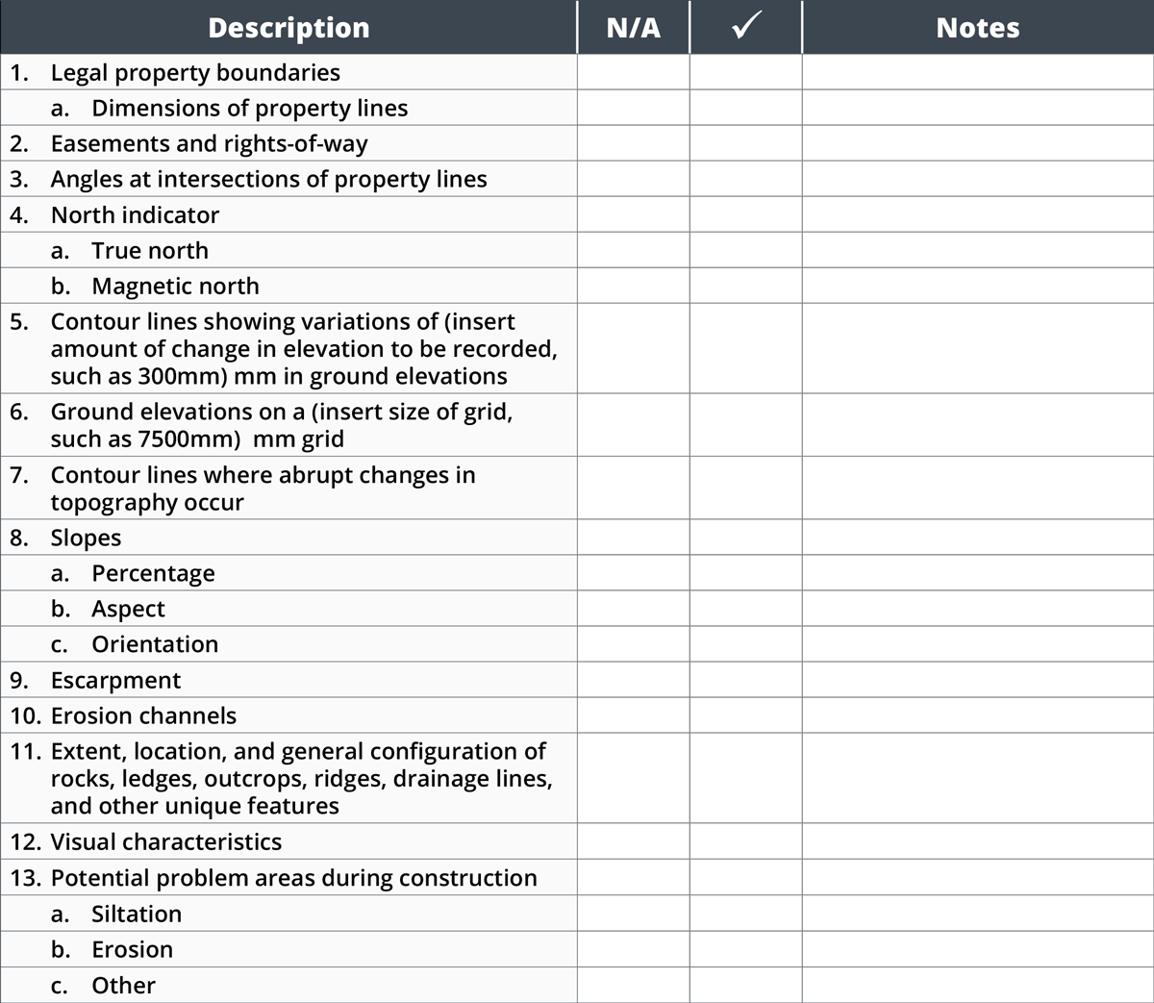
Task: Click the Notes cell for 'Slopes' row
Action: click(978, 538)
